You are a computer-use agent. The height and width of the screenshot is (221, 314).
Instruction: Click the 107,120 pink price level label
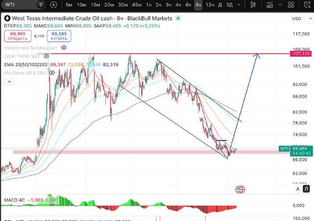pos(301,53)
